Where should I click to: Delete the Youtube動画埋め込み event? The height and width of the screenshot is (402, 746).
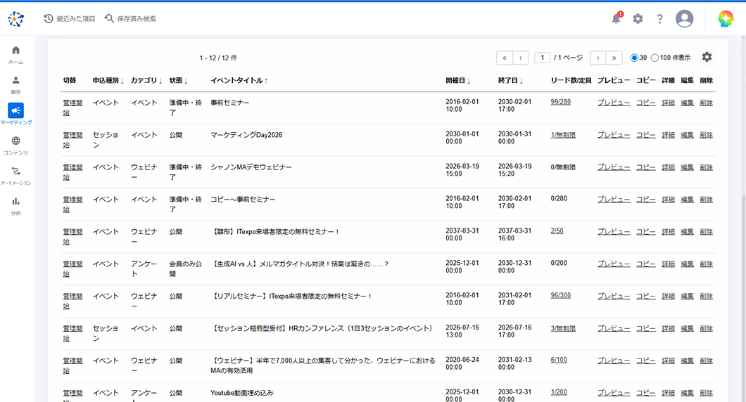point(706,394)
